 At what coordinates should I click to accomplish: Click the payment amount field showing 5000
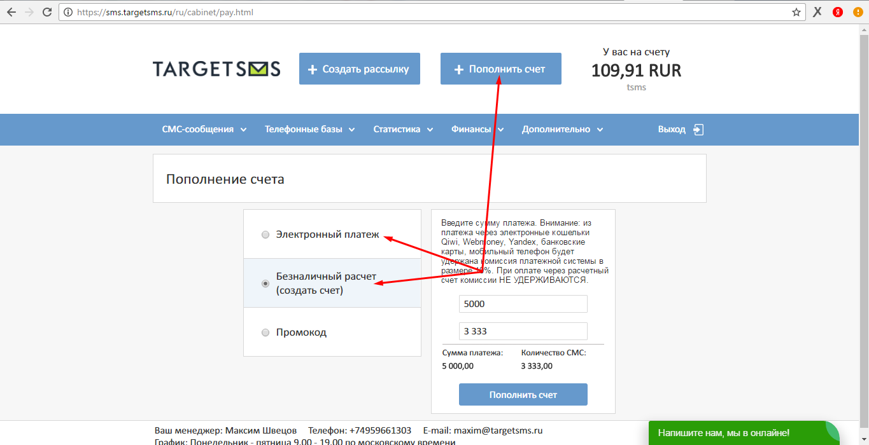click(523, 304)
